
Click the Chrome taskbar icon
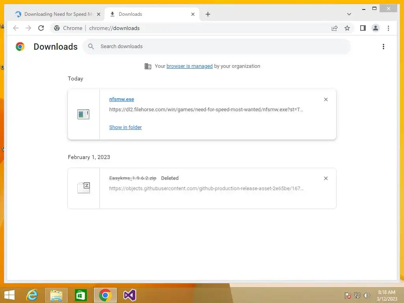tap(105, 295)
